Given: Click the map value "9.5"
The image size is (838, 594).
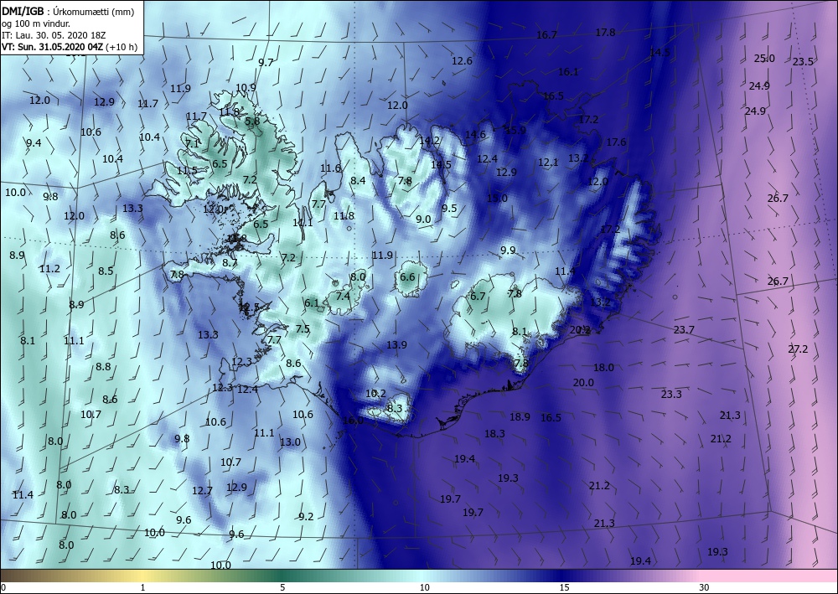Looking at the screenshot, I should tap(449, 208).
